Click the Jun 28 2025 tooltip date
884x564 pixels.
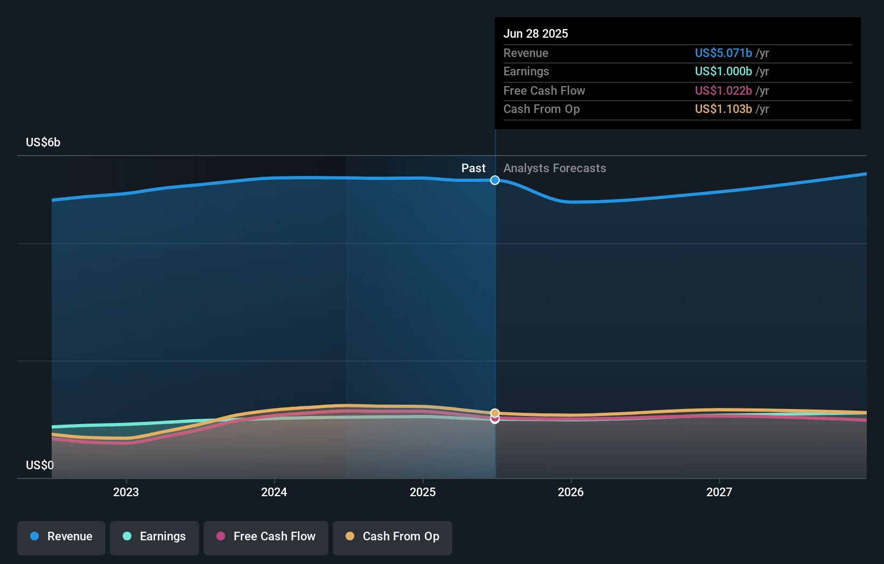(536, 33)
